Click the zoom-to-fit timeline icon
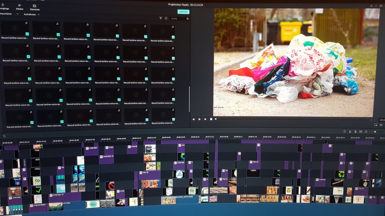Image resolution: width=385 pixels, height=216 pixels. pyautogui.click(x=361, y=132)
